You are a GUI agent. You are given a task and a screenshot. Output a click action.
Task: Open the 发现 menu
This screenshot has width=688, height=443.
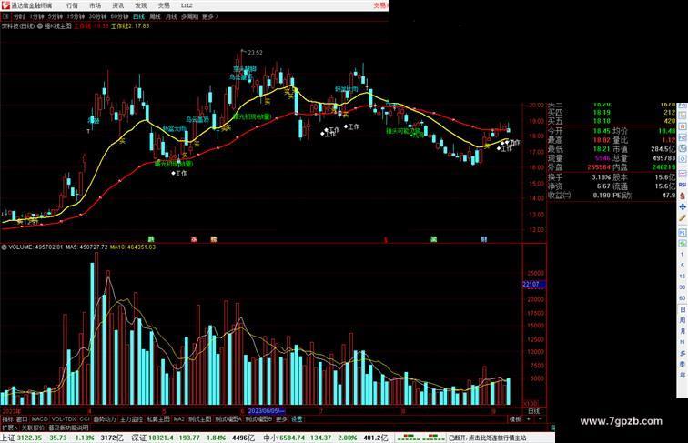click(140, 5)
